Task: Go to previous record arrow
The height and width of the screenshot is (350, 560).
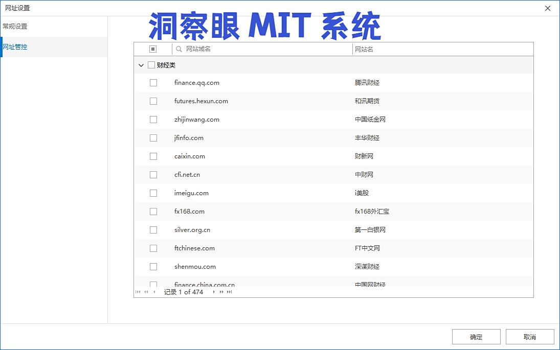Action: coord(154,292)
